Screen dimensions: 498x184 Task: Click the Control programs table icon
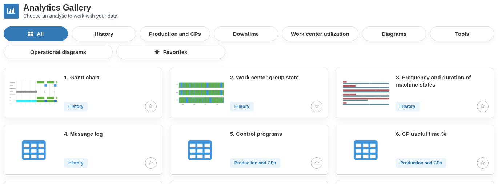(x=200, y=150)
